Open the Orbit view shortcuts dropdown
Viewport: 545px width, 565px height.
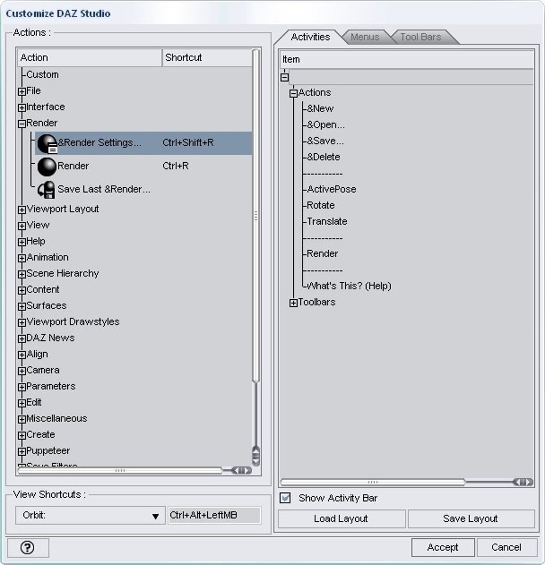(x=90, y=515)
